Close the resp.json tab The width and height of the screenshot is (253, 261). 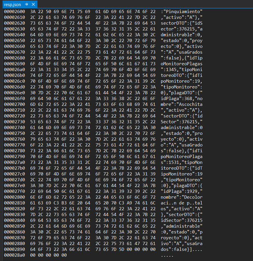tap(33, 4)
